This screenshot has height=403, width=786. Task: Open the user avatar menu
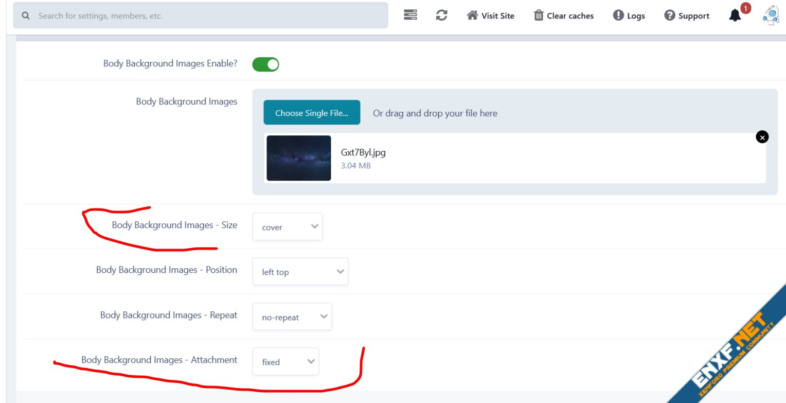coord(771,15)
